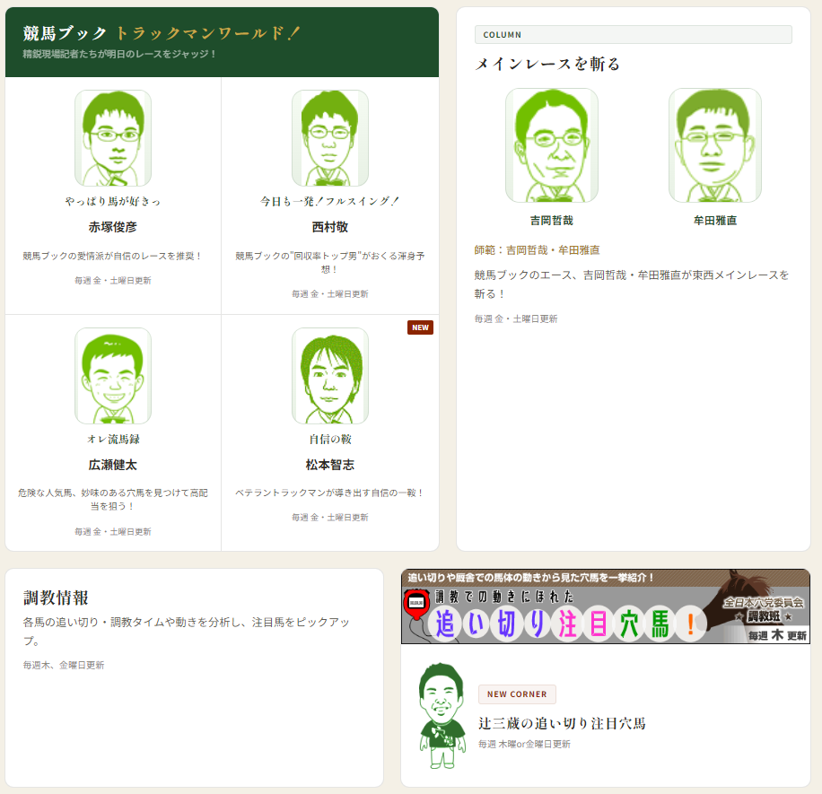The height and width of the screenshot is (794, 822).
Task: Click update note in メインレースを斬る card
Action: click(516, 318)
